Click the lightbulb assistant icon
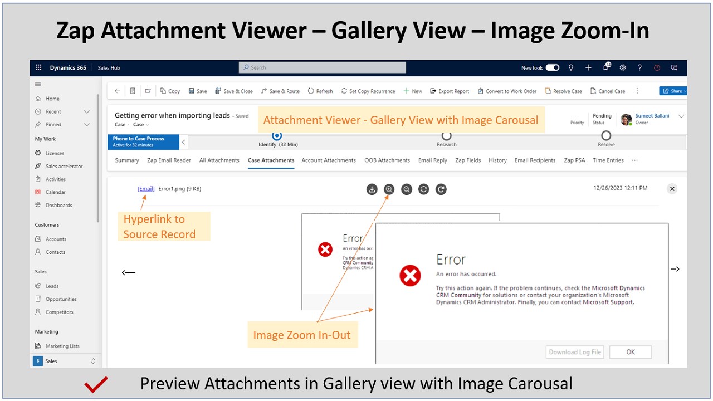 tap(571, 67)
